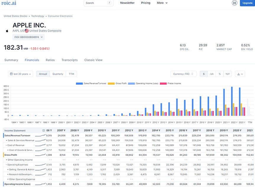Click the Upgrade button
This screenshot has width=255, height=188.
247,3
